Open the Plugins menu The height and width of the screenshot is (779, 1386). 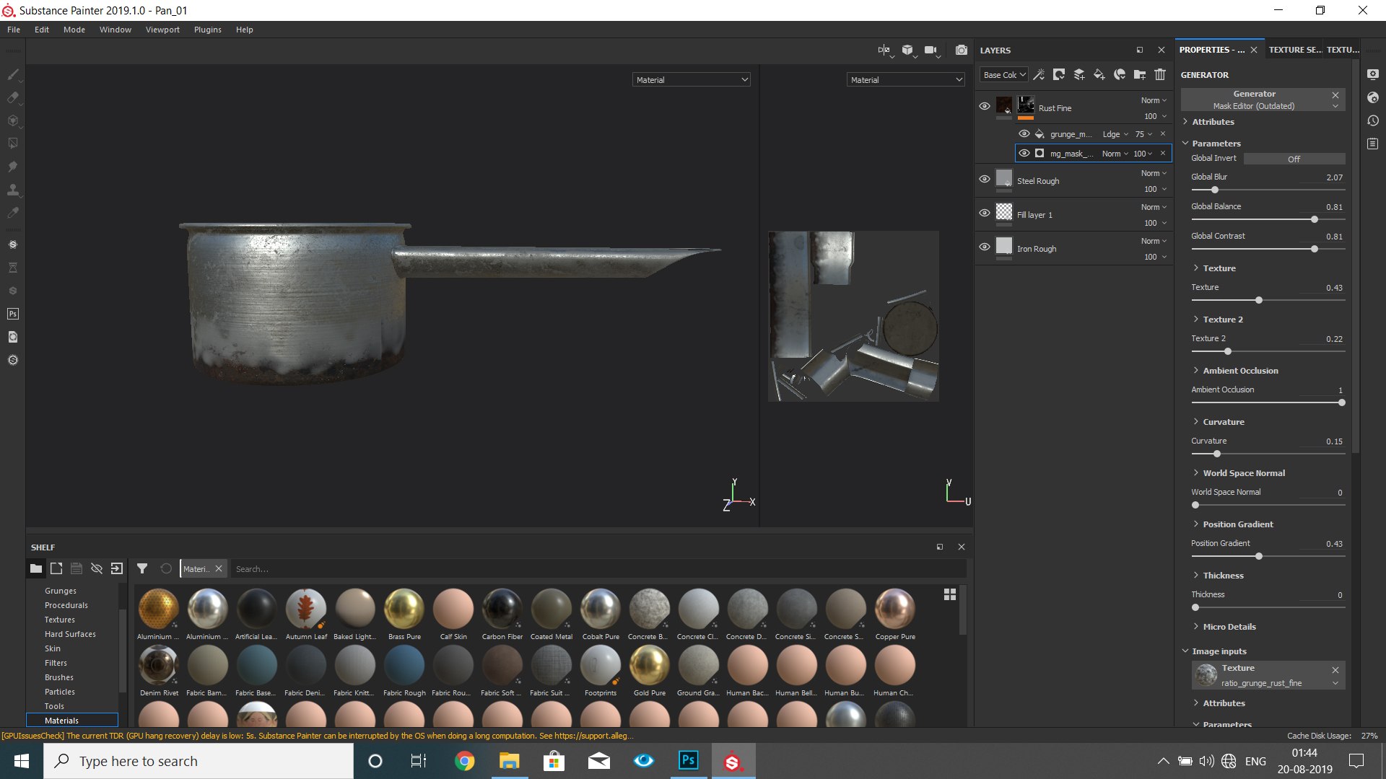click(207, 30)
